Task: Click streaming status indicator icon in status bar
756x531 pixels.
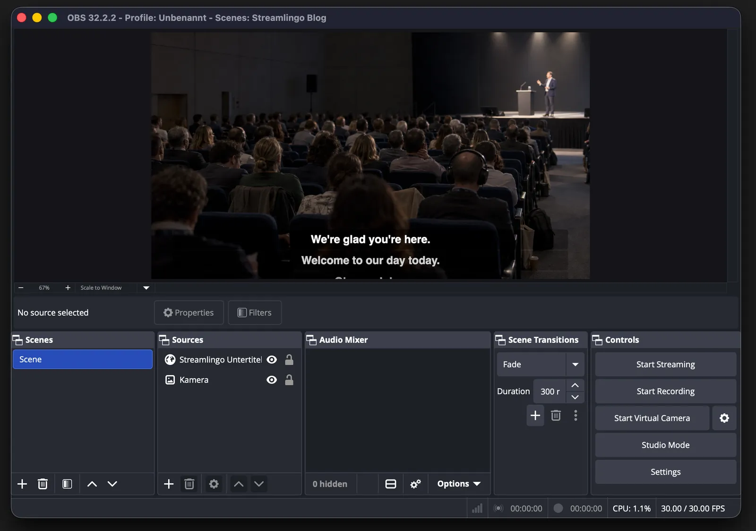Action: (498, 508)
